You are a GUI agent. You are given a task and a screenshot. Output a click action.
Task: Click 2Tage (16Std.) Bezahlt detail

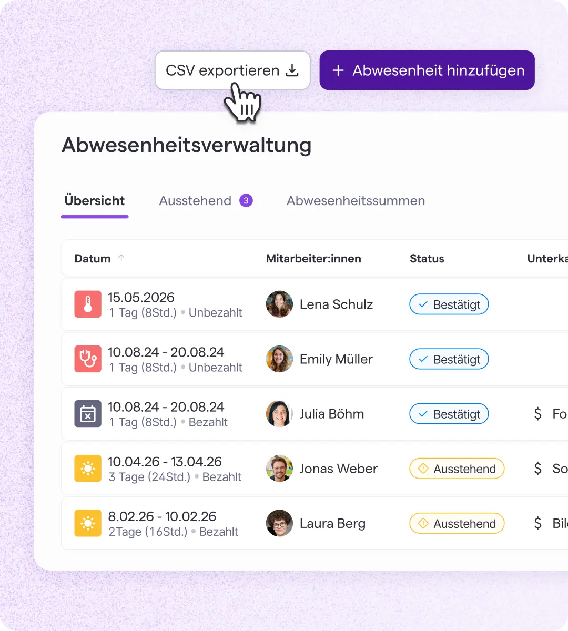click(x=173, y=532)
